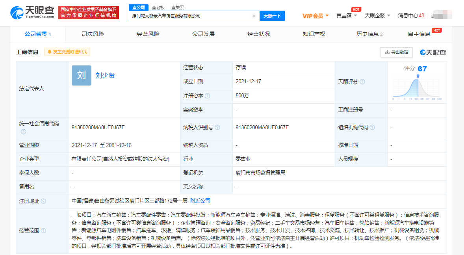The height and width of the screenshot is (255, 464).
Task: Click the 天眼一下 search button
Action: (272, 16)
